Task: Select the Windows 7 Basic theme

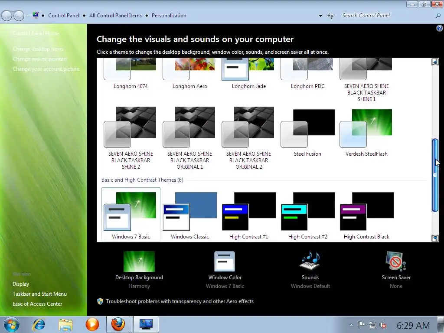Action: 131,215
